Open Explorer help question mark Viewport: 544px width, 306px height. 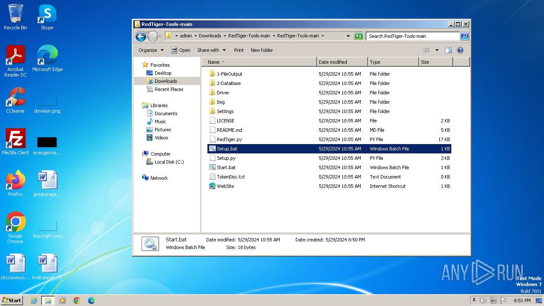(x=460, y=50)
